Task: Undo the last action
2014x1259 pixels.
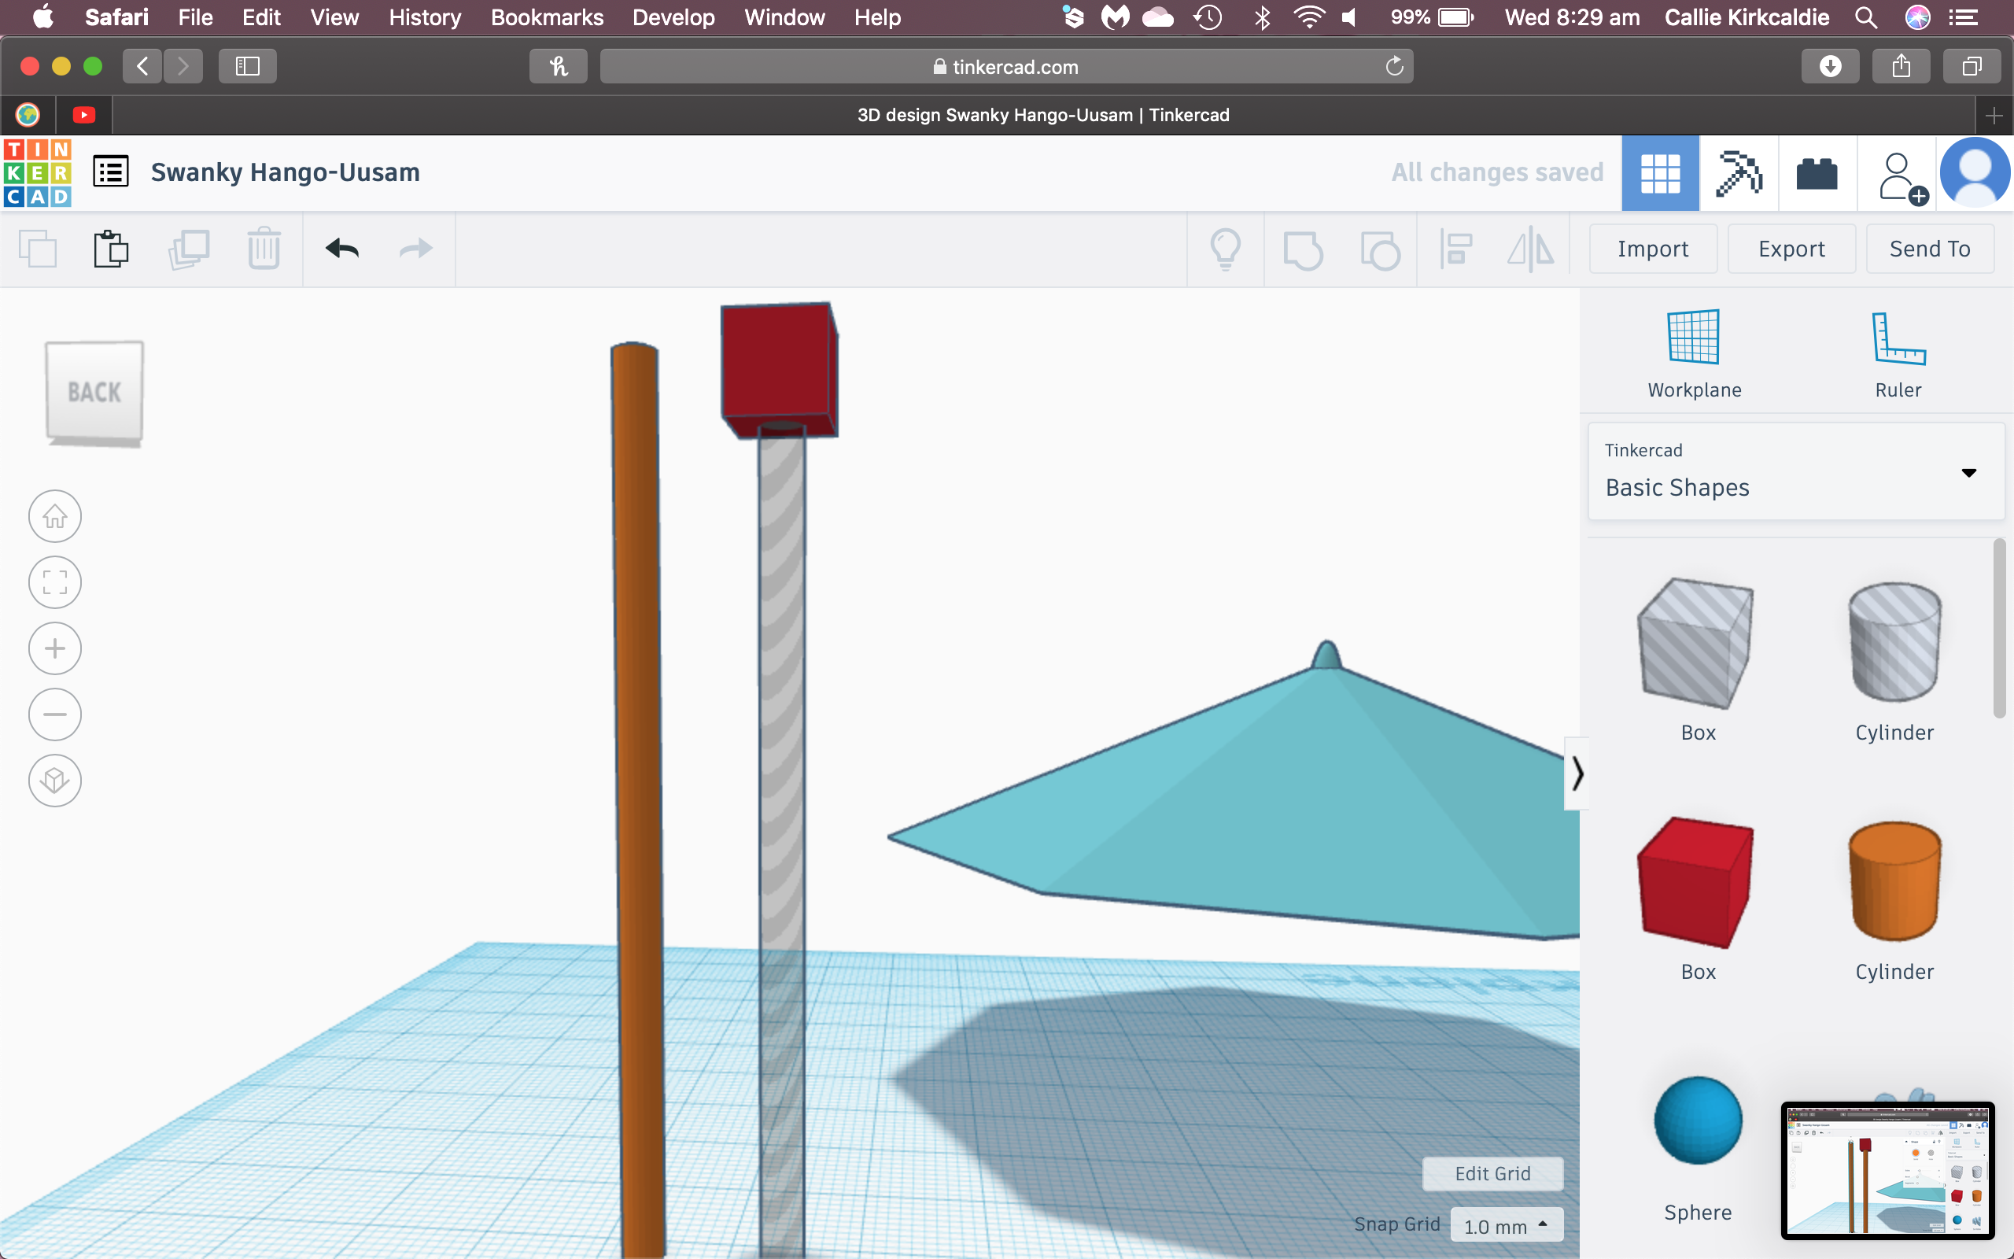Action: 342,248
